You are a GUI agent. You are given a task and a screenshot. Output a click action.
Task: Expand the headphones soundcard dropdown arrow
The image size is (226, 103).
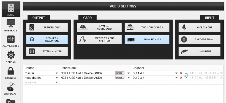[x=129, y=78]
